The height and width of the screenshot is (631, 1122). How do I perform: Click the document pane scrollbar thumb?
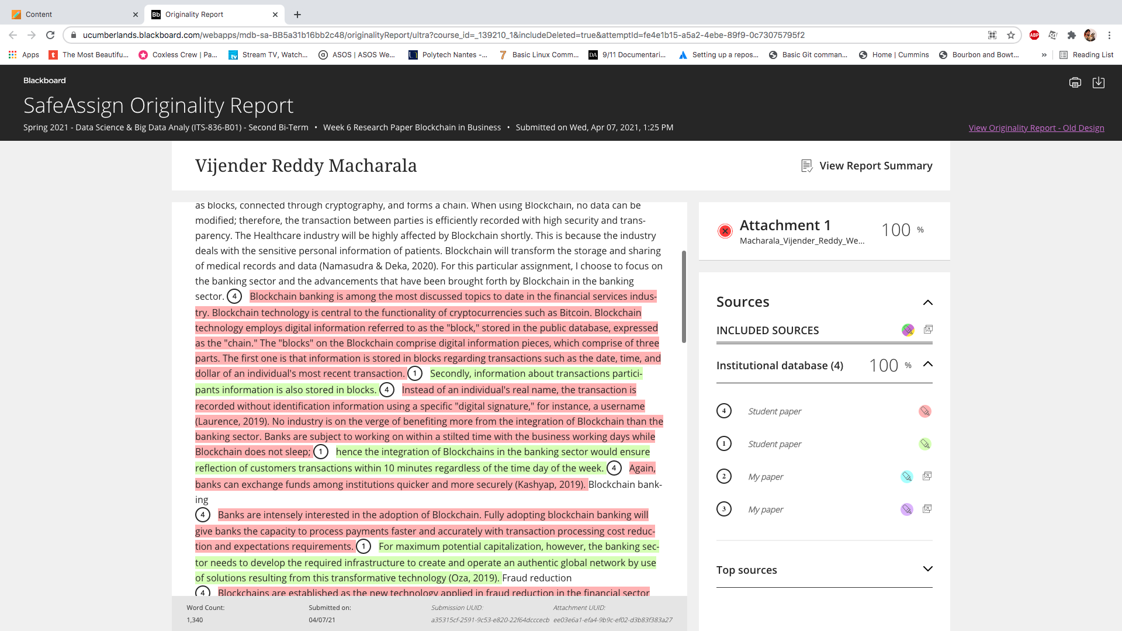pyautogui.click(x=684, y=297)
